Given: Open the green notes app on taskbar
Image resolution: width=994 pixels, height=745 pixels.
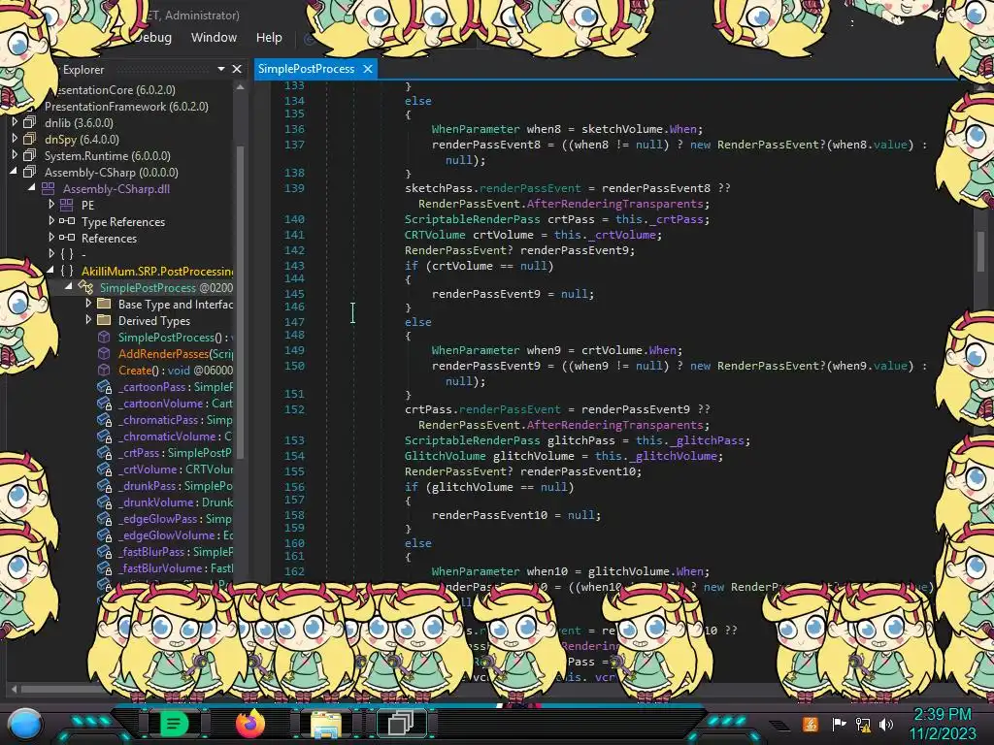Looking at the screenshot, I should [x=174, y=724].
